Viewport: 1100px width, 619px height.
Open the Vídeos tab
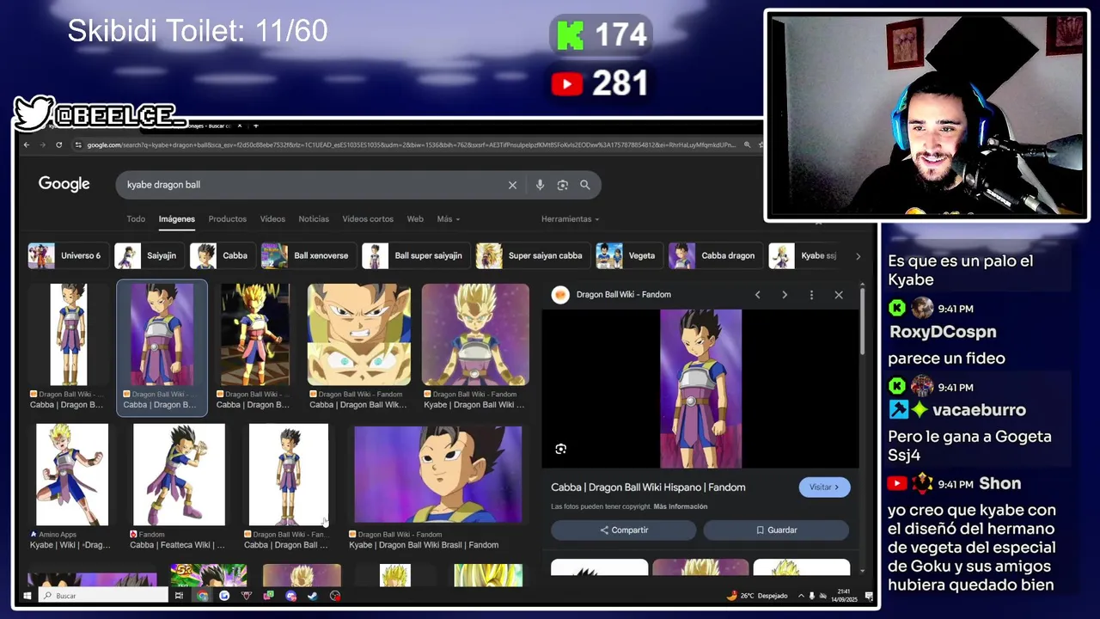click(272, 219)
